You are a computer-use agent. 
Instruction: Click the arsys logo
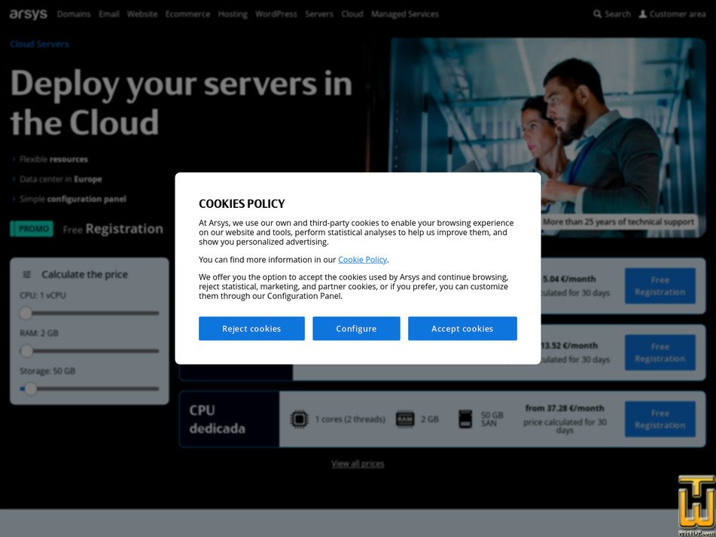(x=29, y=14)
